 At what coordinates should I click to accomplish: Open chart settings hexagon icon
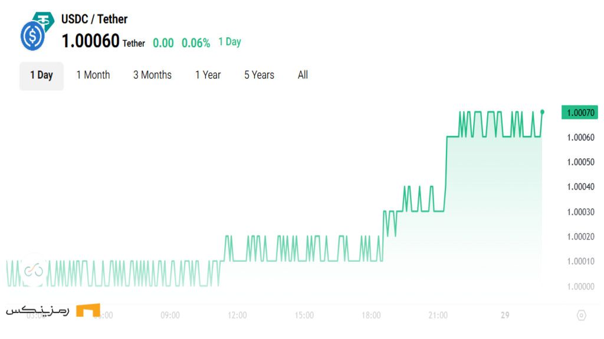pos(581,315)
